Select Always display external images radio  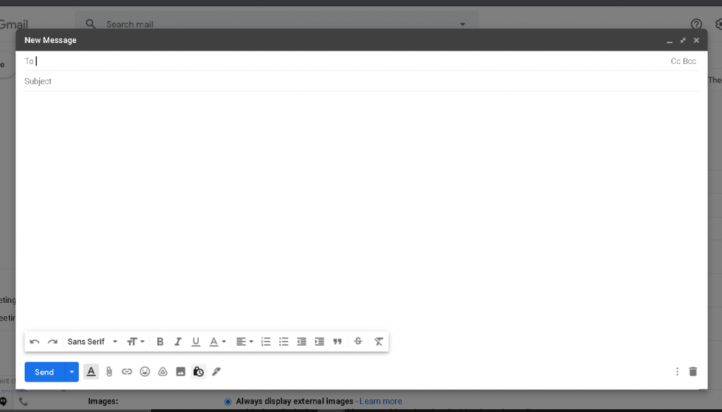coord(228,401)
